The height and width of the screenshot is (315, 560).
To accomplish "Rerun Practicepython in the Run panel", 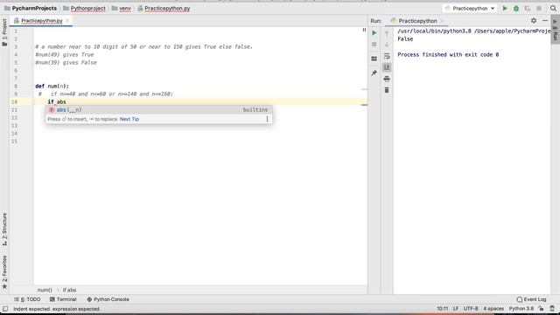I will (x=374, y=33).
